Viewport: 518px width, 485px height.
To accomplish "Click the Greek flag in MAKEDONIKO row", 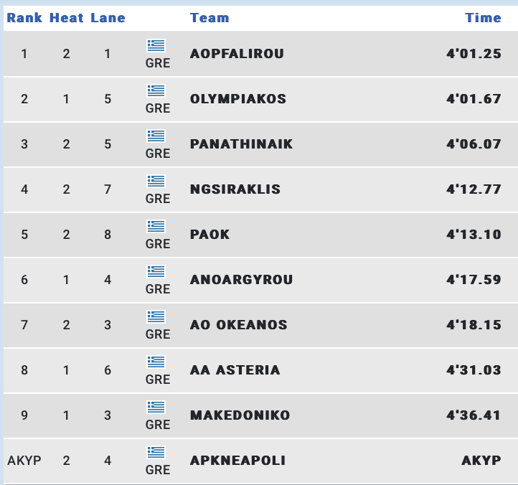I will pos(156,407).
